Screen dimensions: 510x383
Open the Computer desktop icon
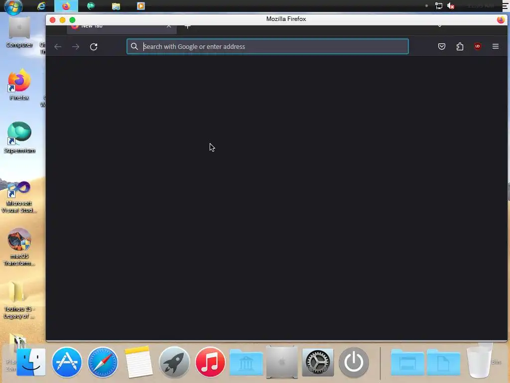pyautogui.click(x=19, y=32)
